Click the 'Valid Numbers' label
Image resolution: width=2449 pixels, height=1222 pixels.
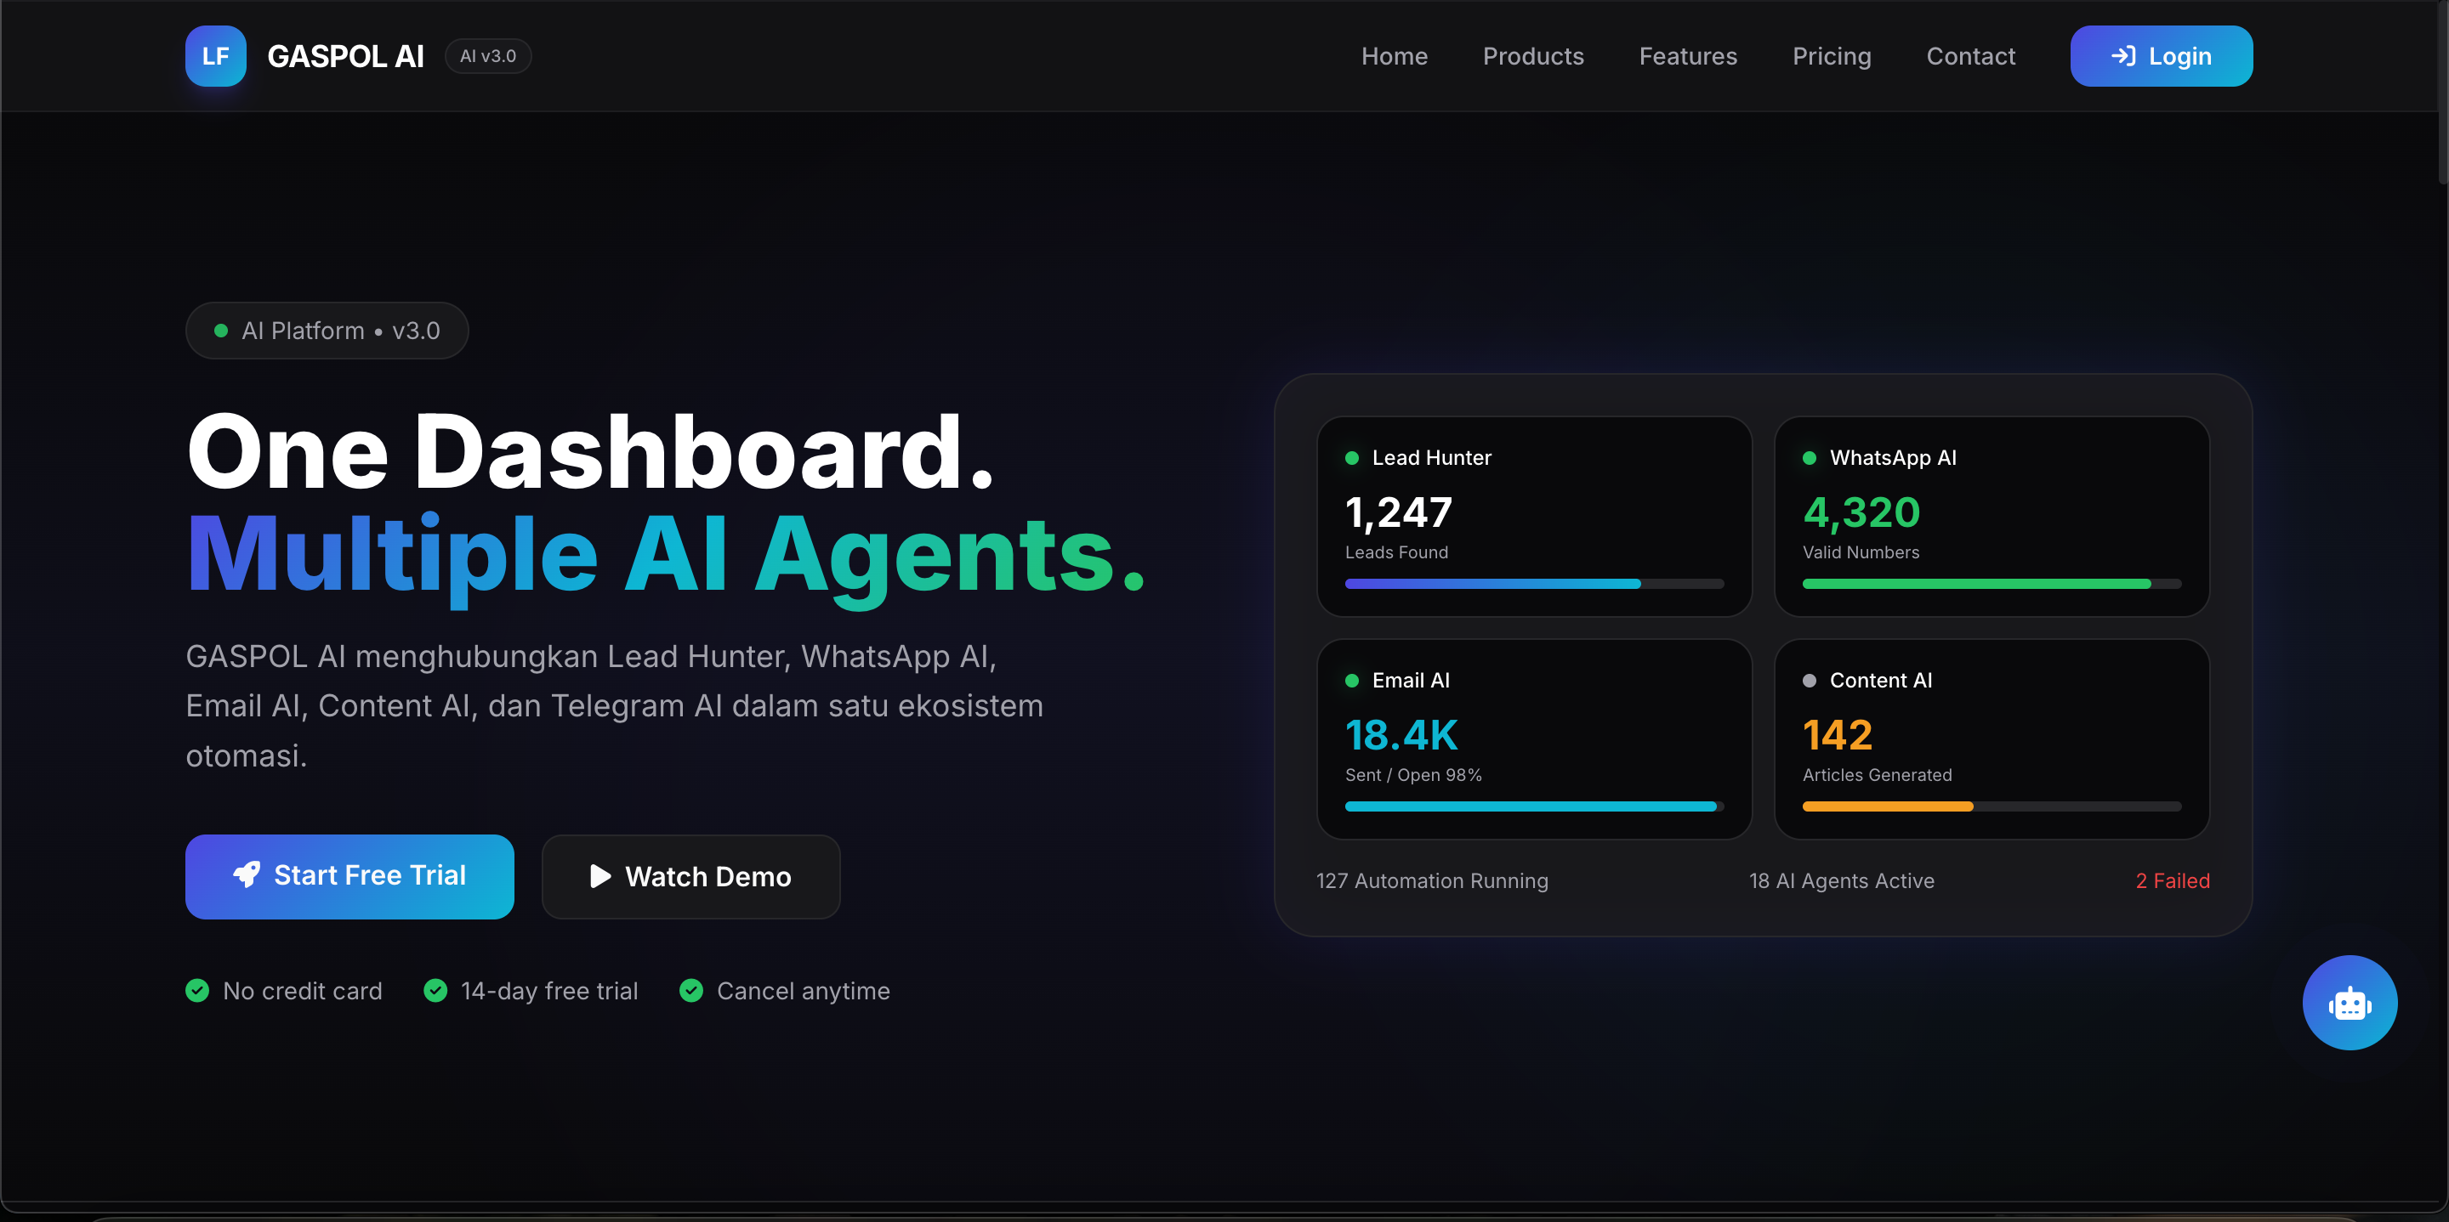1861,552
